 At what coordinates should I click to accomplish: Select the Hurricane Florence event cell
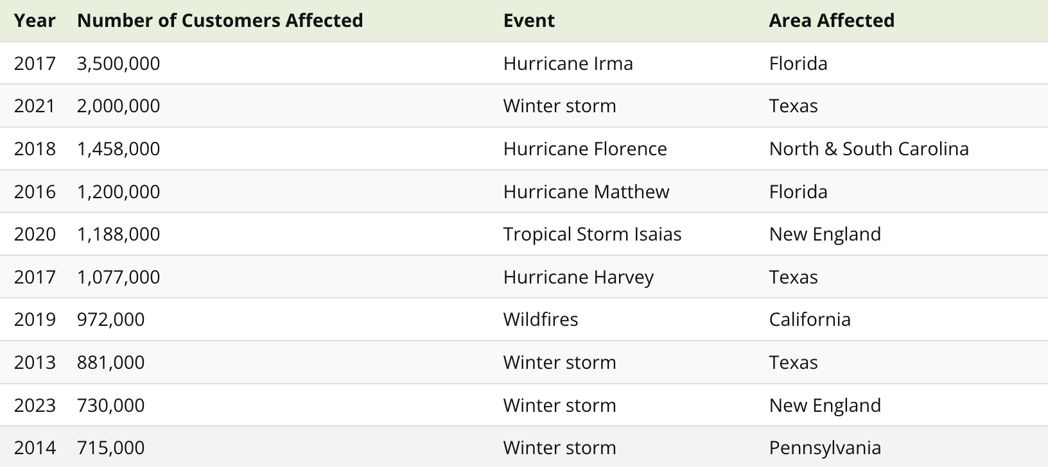(x=585, y=149)
